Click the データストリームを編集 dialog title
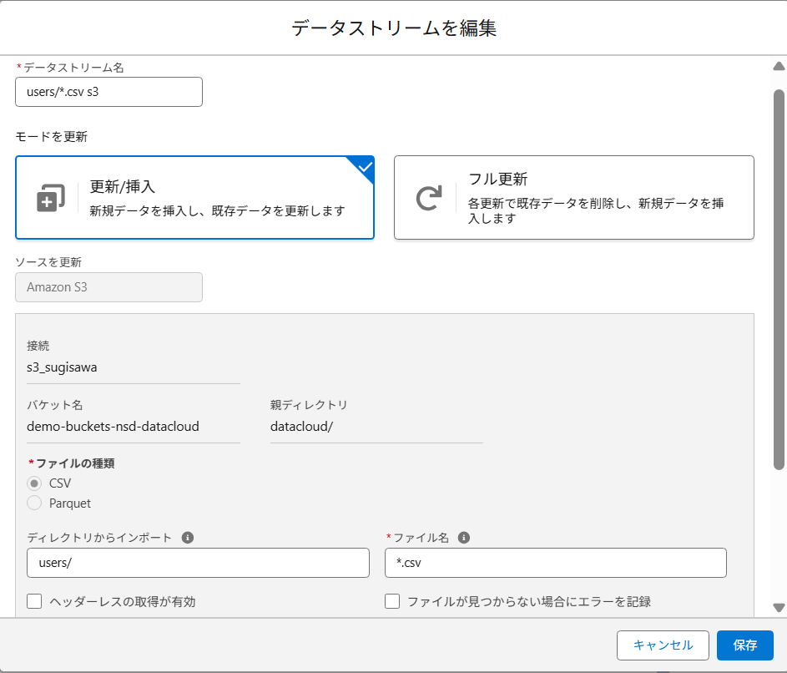The image size is (787, 673). coord(394,28)
